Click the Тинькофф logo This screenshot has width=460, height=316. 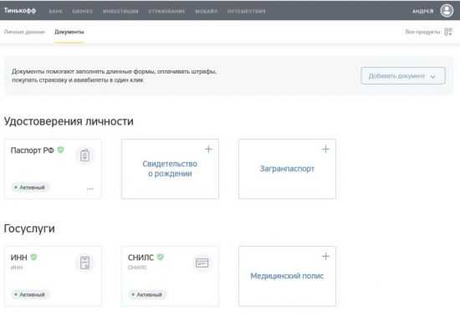[20, 11]
